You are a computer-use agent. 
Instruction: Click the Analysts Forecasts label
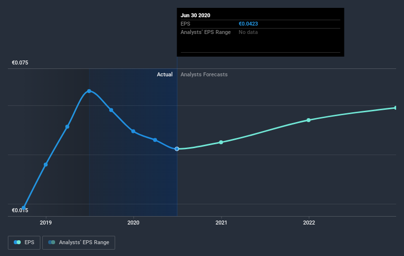pyautogui.click(x=204, y=74)
